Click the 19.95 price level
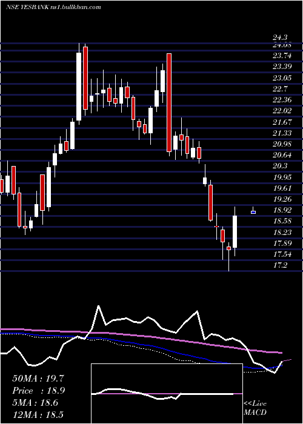Image resolution: width=303 pixels, height=424 pixels. click(x=282, y=177)
